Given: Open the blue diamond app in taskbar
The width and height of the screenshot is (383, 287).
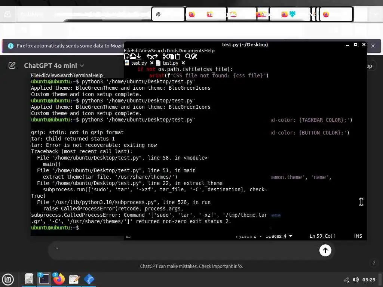Looking at the screenshot, I should tap(89, 279).
